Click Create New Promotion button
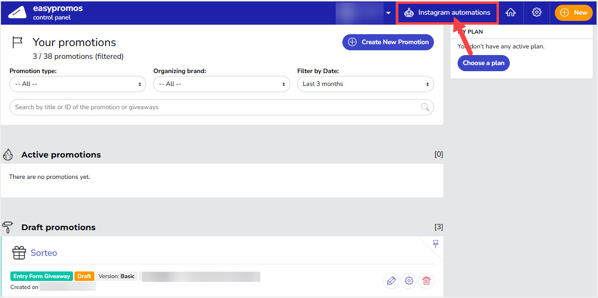The image size is (598, 298). click(x=388, y=42)
